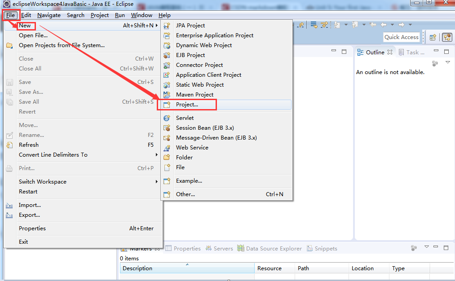Sort by the Resource column header
455x281 pixels.
[x=274, y=268]
